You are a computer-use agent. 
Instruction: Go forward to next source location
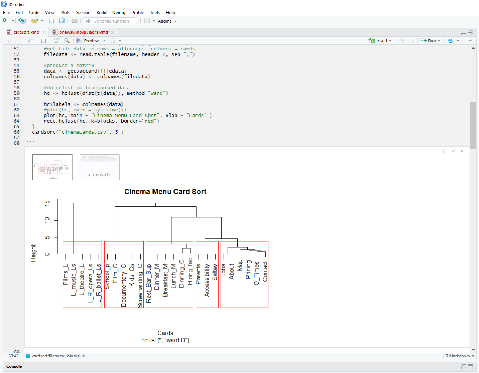pyautogui.click(x=18, y=41)
